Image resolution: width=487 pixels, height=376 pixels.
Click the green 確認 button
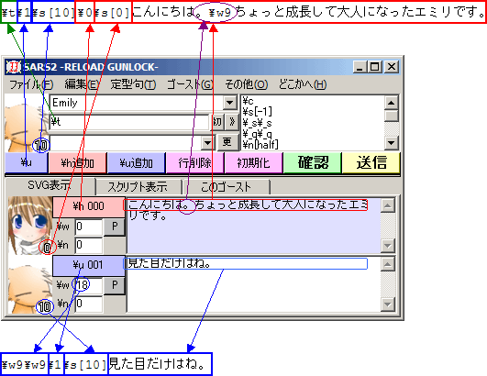pyautogui.click(x=313, y=162)
